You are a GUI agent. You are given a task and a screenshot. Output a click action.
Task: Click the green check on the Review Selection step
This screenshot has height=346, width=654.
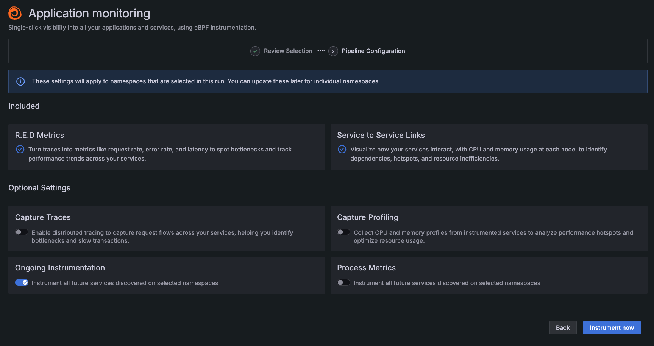pyautogui.click(x=255, y=51)
